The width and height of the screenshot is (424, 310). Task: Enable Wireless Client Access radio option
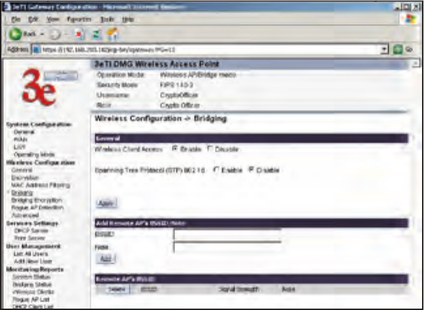174,149
